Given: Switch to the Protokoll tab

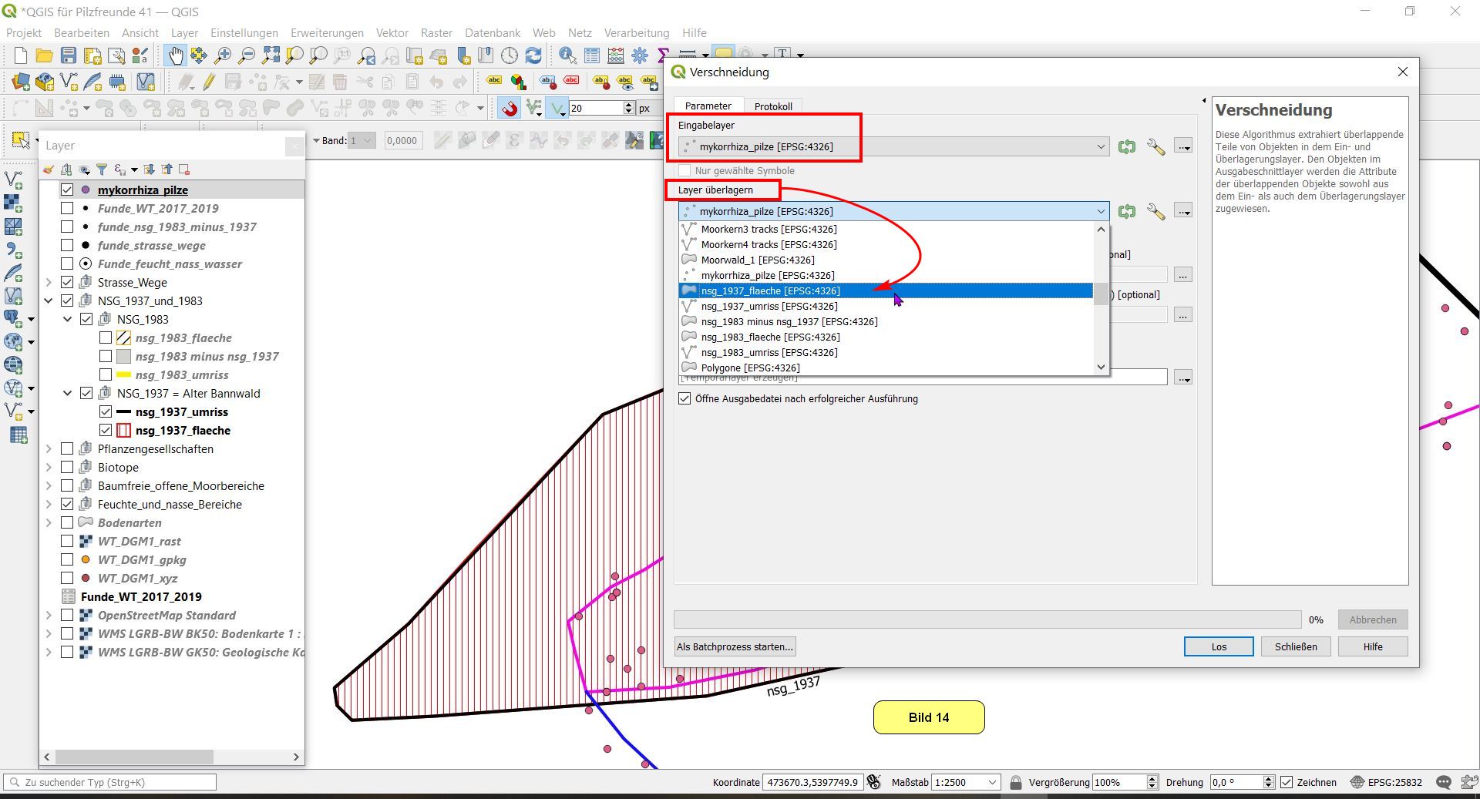Looking at the screenshot, I should (x=772, y=106).
